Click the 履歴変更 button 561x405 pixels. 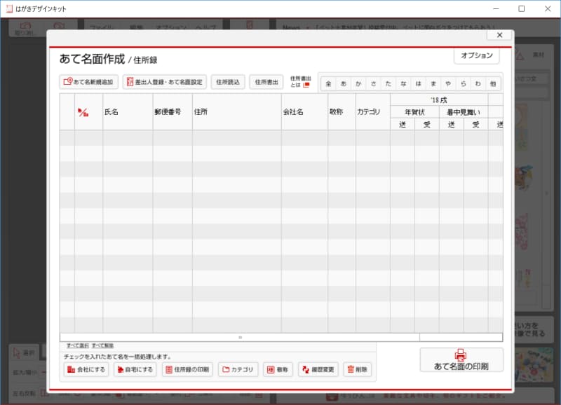(x=318, y=369)
